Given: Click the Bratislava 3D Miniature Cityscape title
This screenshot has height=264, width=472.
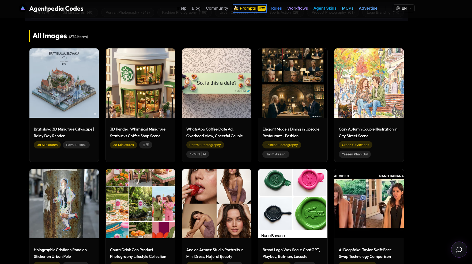Looking at the screenshot, I should [x=64, y=132].
